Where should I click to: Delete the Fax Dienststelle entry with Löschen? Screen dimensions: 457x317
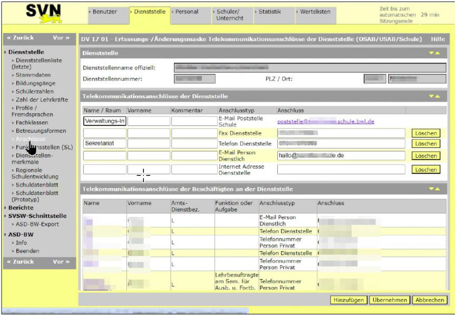426,133
